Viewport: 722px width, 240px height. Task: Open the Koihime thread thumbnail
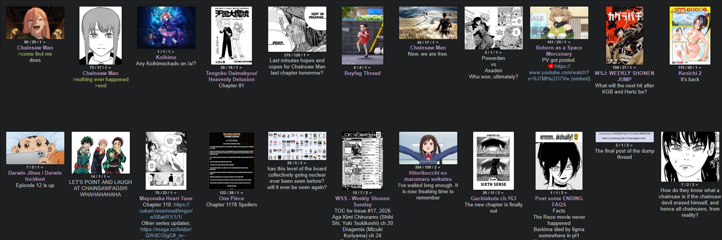(166, 27)
